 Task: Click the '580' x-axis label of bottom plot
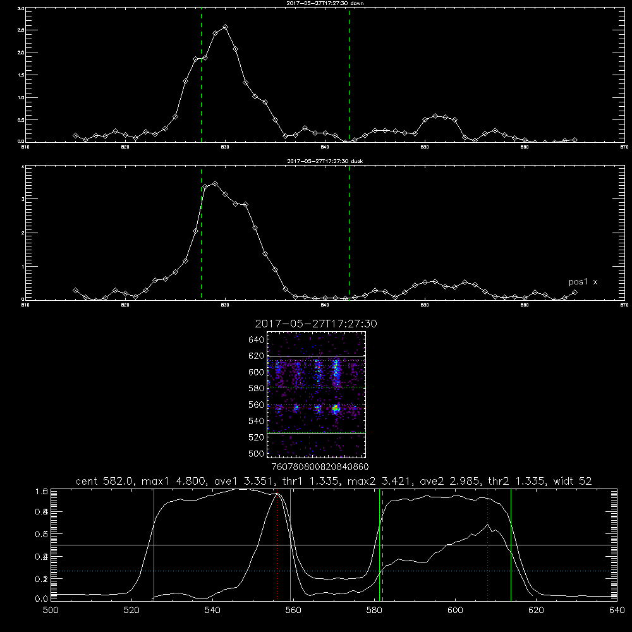374,611
